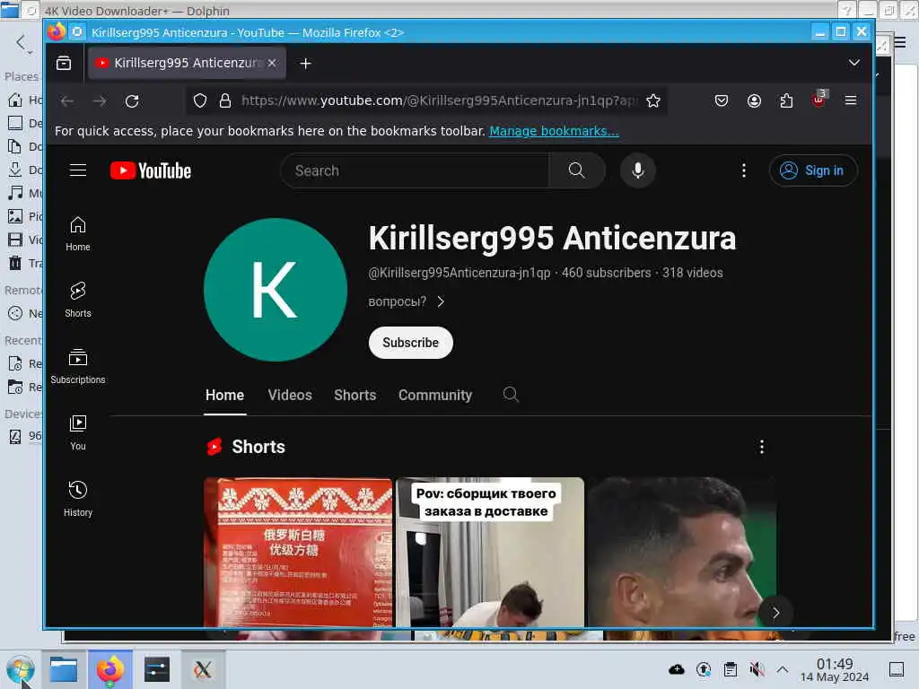
Task: Open the red sugar box Short
Action: (x=298, y=553)
